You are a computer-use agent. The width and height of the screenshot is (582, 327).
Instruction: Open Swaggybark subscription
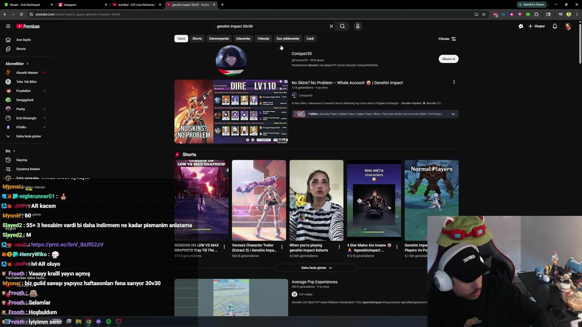point(25,100)
